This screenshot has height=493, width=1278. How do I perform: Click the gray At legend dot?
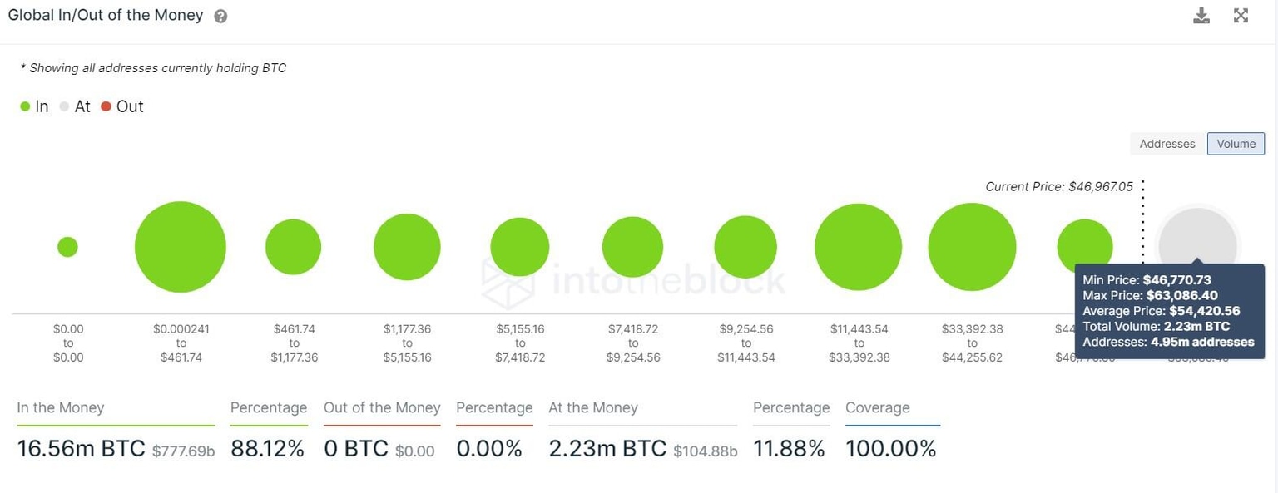coord(63,106)
